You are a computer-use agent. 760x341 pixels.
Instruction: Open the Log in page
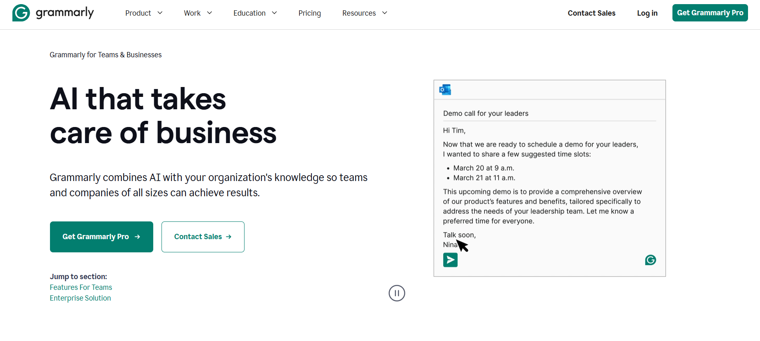pyautogui.click(x=647, y=13)
